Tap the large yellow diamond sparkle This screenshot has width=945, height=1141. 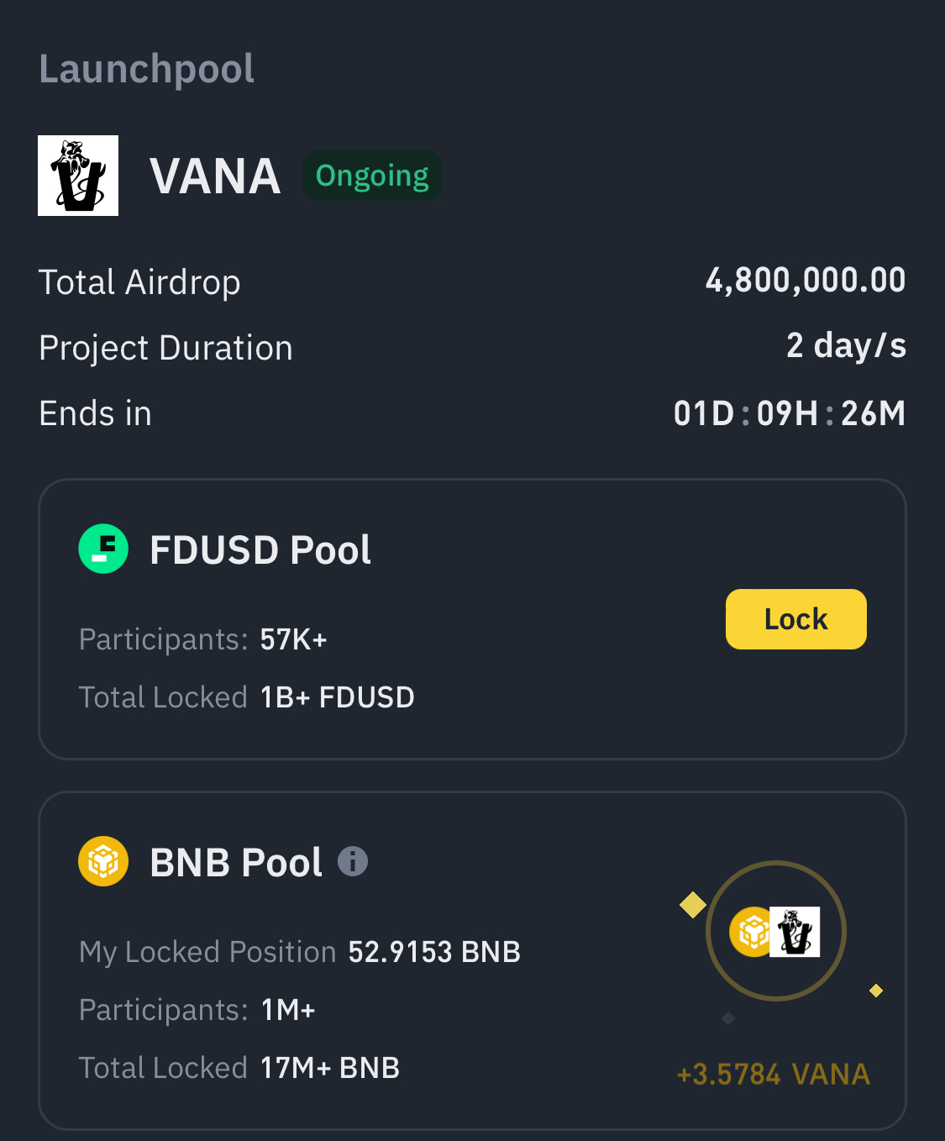pyautogui.click(x=693, y=905)
